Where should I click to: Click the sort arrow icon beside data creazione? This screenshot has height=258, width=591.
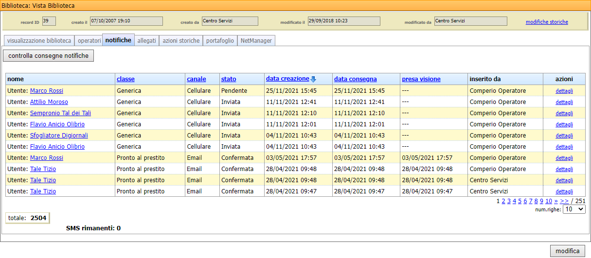(x=313, y=79)
